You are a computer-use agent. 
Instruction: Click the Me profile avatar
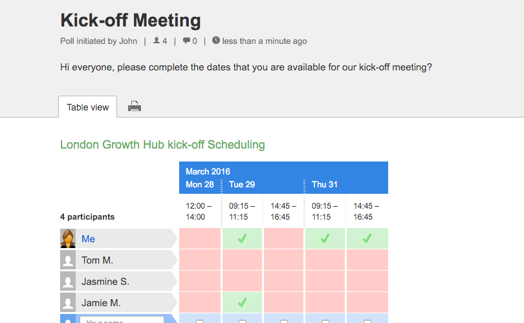(68, 238)
